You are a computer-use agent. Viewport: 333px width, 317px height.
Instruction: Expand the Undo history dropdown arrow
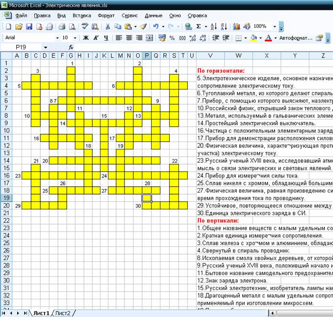point(163,27)
